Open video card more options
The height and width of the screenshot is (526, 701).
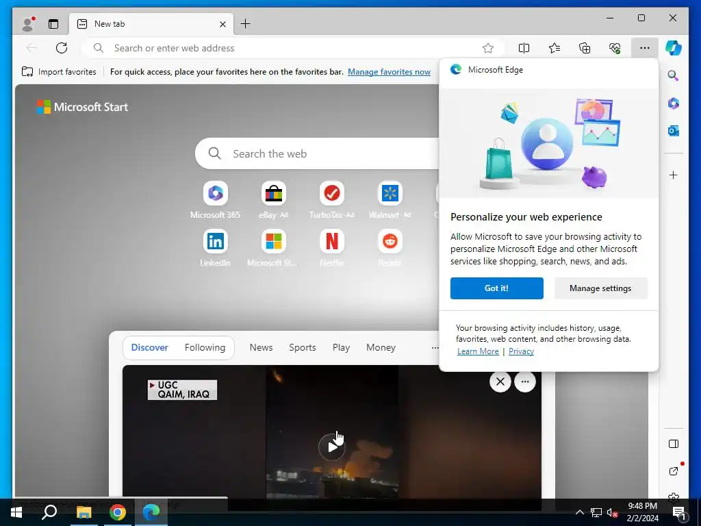click(x=525, y=381)
